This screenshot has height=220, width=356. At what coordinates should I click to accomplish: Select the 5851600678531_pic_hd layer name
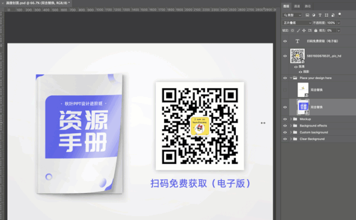(324, 56)
